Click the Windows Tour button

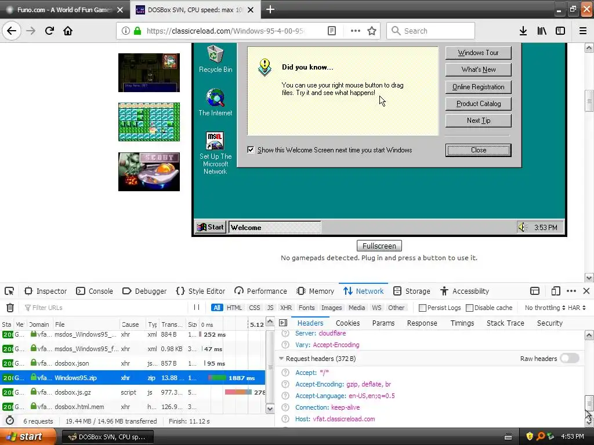[478, 53]
